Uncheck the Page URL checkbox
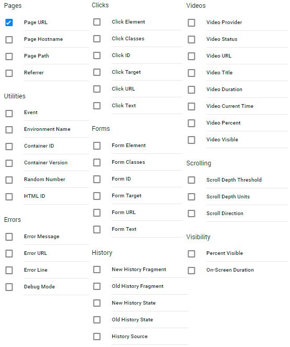 click(x=9, y=23)
